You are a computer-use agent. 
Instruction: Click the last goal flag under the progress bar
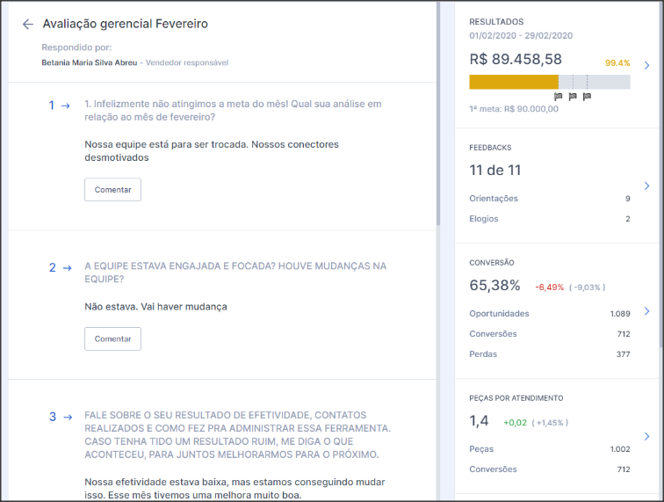[587, 97]
